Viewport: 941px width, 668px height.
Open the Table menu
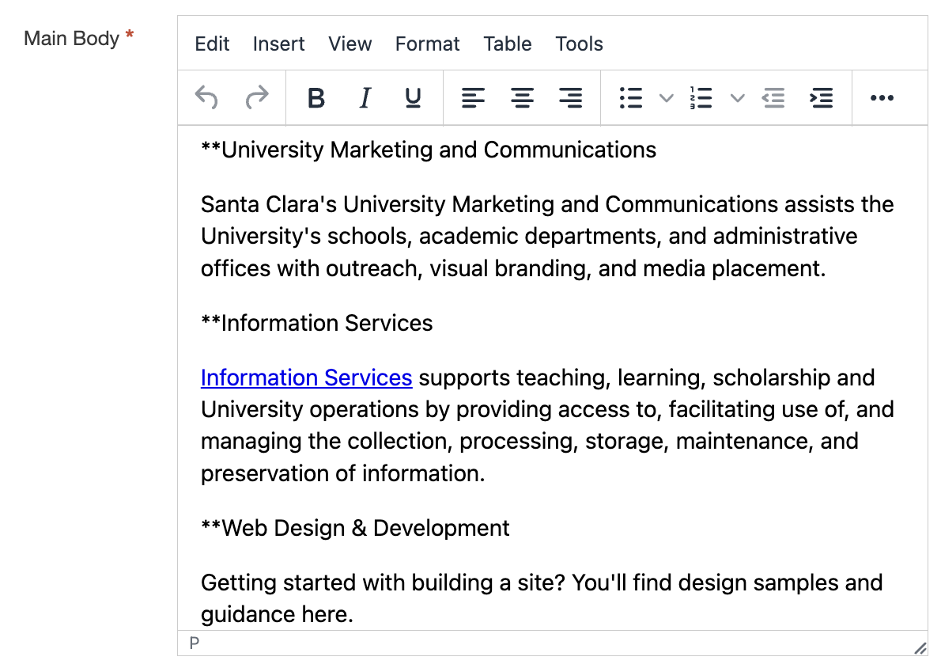tap(508, 44)
